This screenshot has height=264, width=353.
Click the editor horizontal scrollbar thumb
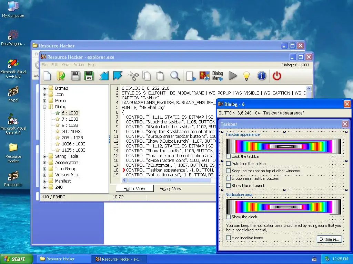(x=169, y=180)
